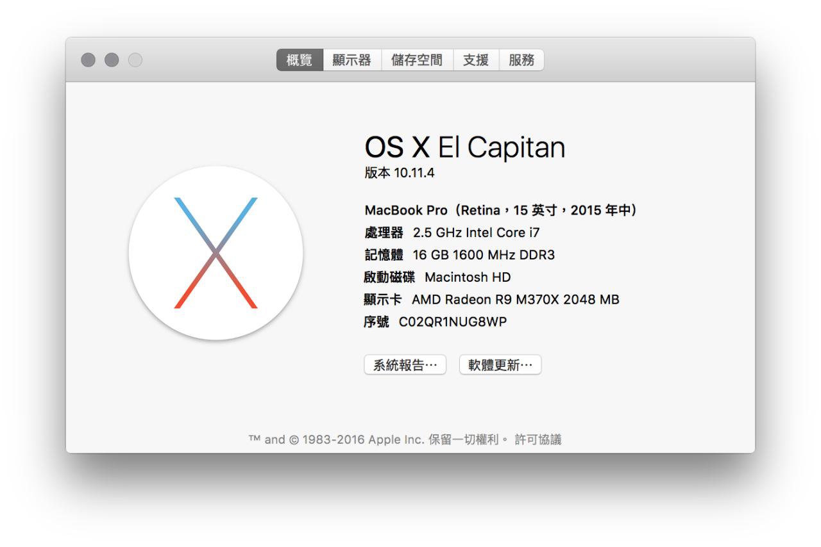
Task: Click the 軟體更新⋯ button
Action: 500,365
